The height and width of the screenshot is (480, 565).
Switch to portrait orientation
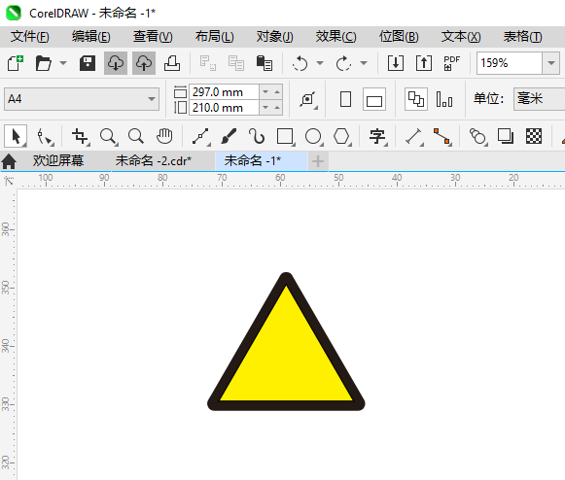tap(345, 99)
